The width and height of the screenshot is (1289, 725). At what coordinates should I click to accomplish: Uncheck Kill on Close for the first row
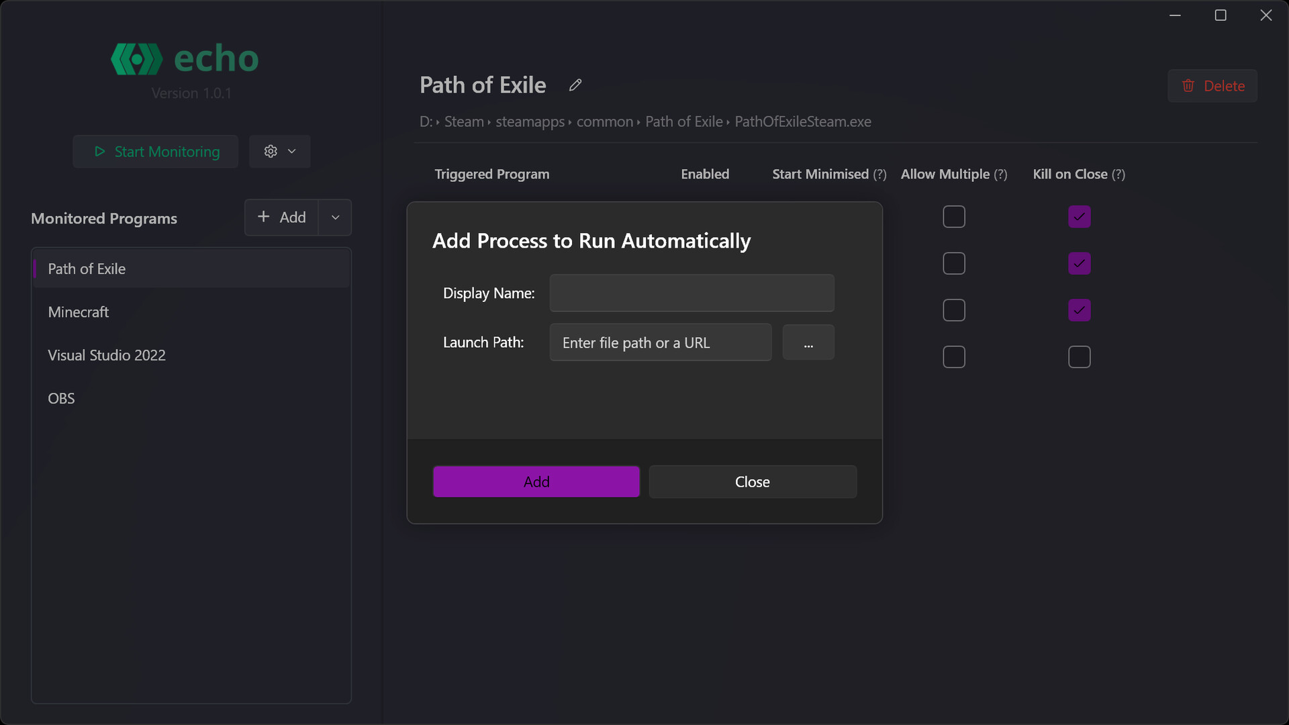[1079, 217]
